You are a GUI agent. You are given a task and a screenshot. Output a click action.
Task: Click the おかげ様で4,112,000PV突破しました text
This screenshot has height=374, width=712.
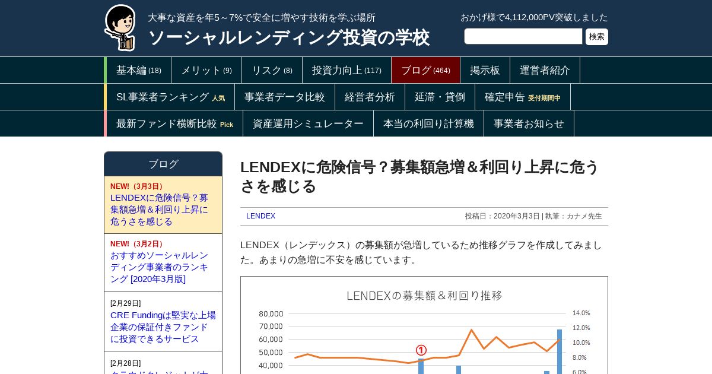click(x=534, y=17)
